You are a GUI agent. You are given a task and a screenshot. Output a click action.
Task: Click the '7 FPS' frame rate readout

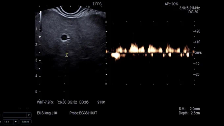coord(97,4)
